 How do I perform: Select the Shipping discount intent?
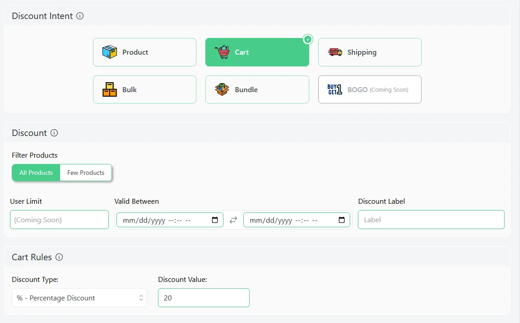(370, 52)
